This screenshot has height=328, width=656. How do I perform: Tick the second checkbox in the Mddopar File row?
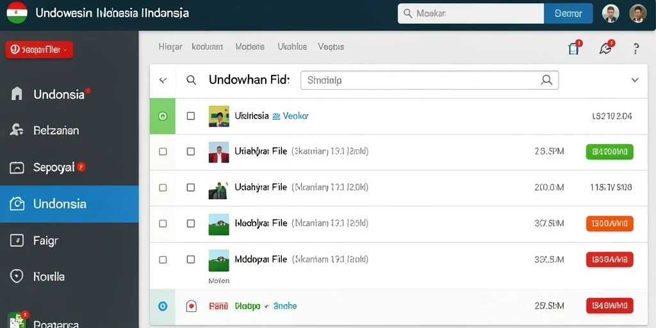[191, 259]
